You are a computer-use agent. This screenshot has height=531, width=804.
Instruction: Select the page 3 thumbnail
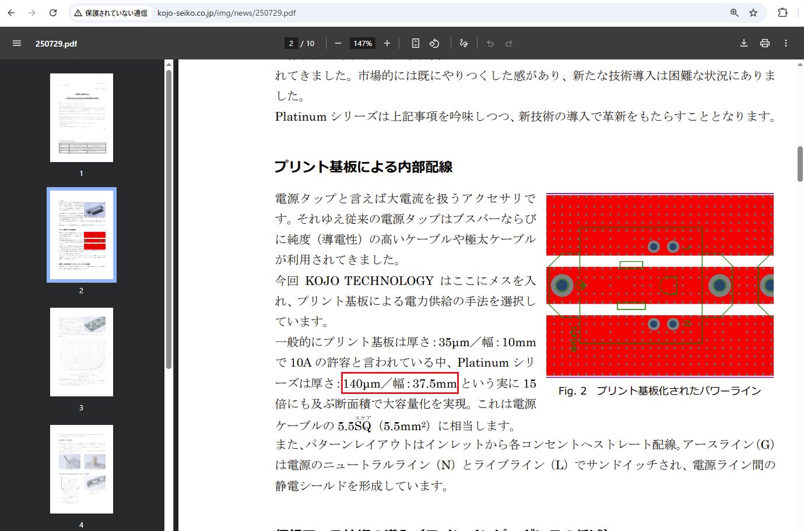point(82,352)
